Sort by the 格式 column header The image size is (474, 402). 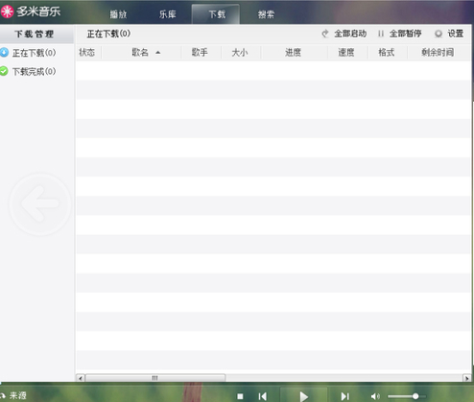coord(387,53)
